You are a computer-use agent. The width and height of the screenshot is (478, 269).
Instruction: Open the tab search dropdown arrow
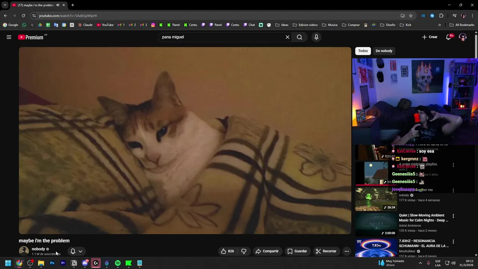[5, 5]
